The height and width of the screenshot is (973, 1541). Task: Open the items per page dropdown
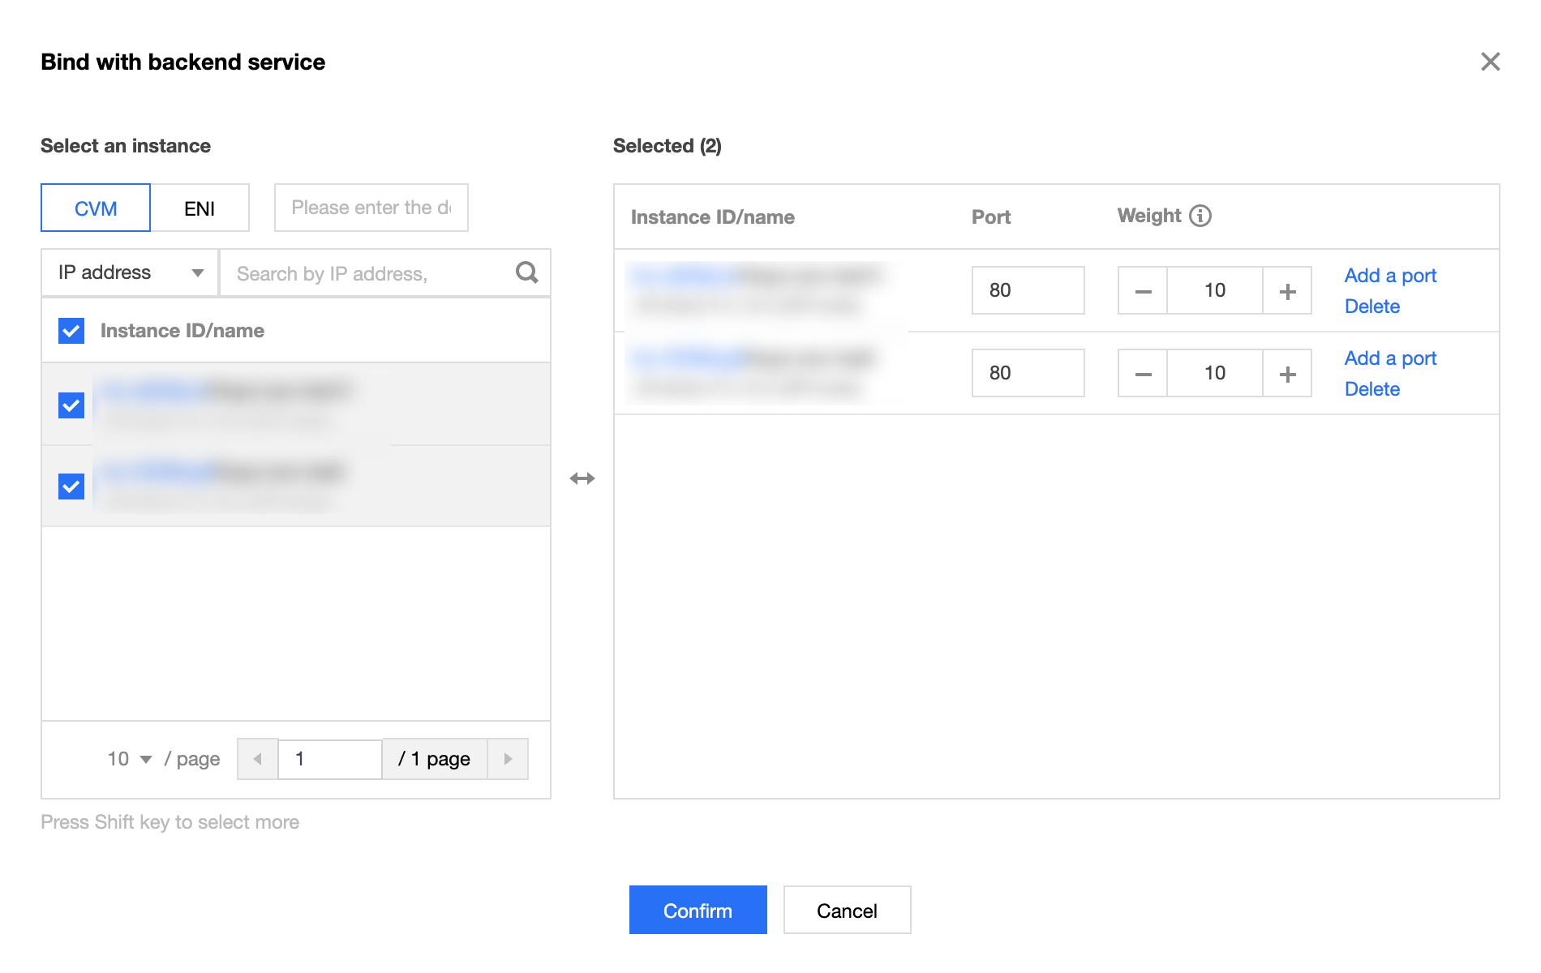[130, 759]
